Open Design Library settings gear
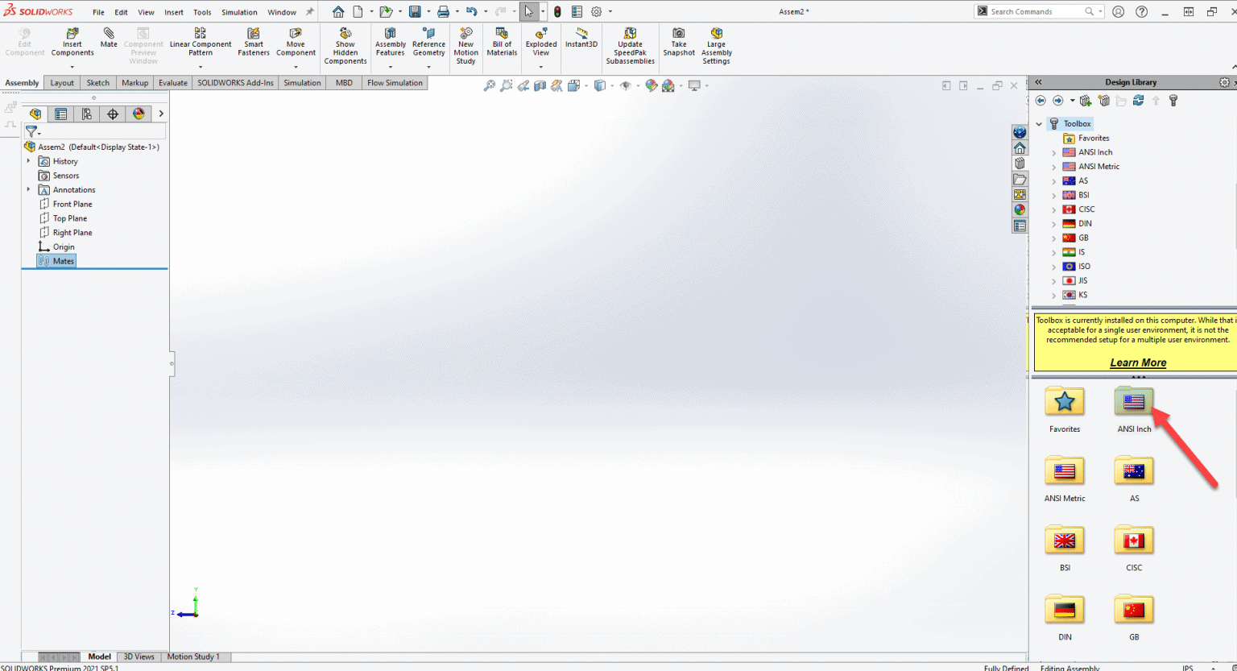The height and width of the screenshot is (671, 1237). 1224,82
